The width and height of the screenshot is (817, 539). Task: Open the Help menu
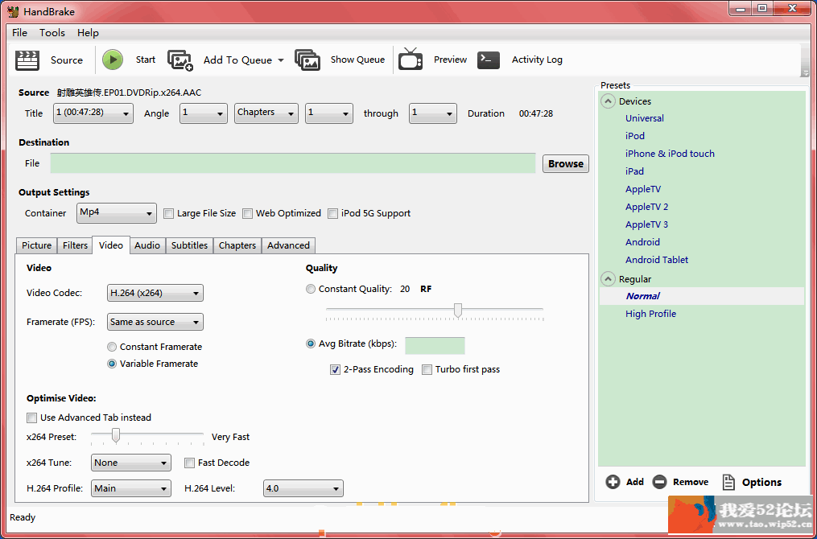point(88,32)
